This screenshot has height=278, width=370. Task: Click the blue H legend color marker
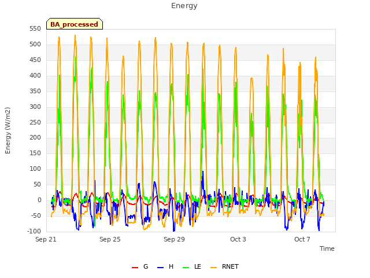point(160,268)
